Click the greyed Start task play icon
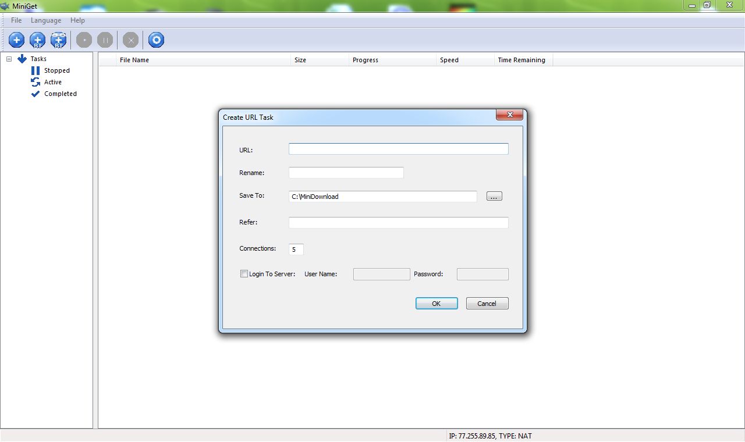Viewport: 745px width, 442px height. coord(84,40)
